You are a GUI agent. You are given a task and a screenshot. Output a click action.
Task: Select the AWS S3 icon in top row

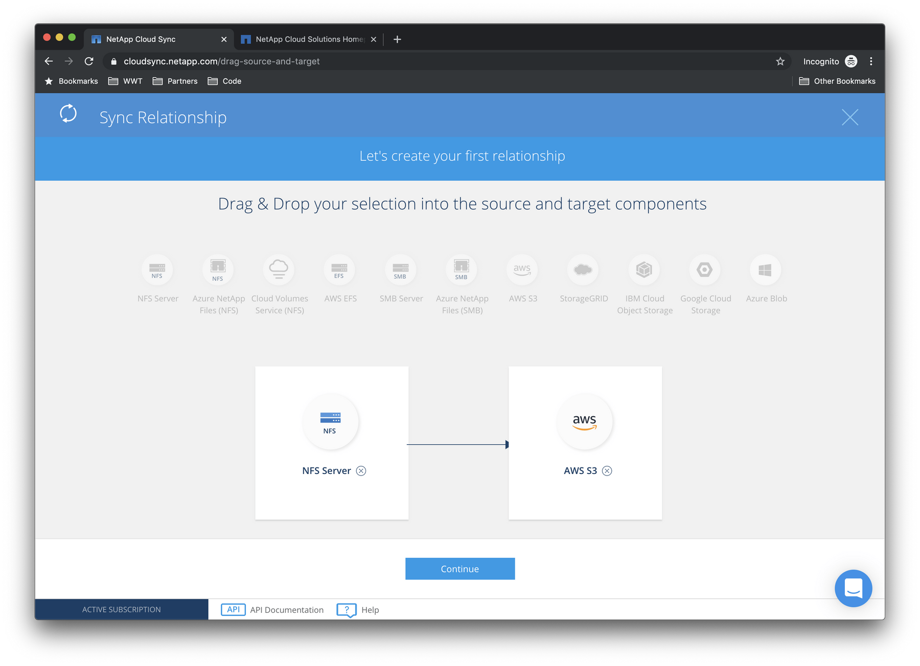pos(522,269)
